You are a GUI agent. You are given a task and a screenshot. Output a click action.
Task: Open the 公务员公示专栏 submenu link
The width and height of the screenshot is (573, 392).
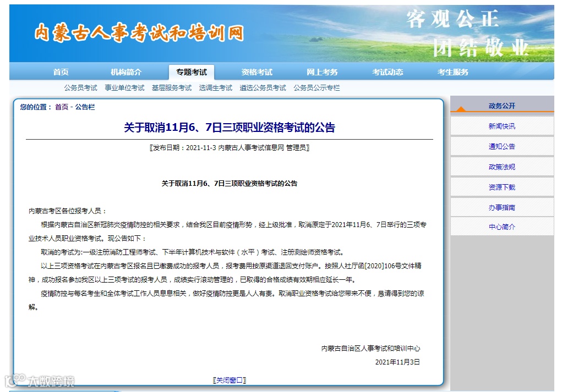click(x=317, y=88)
